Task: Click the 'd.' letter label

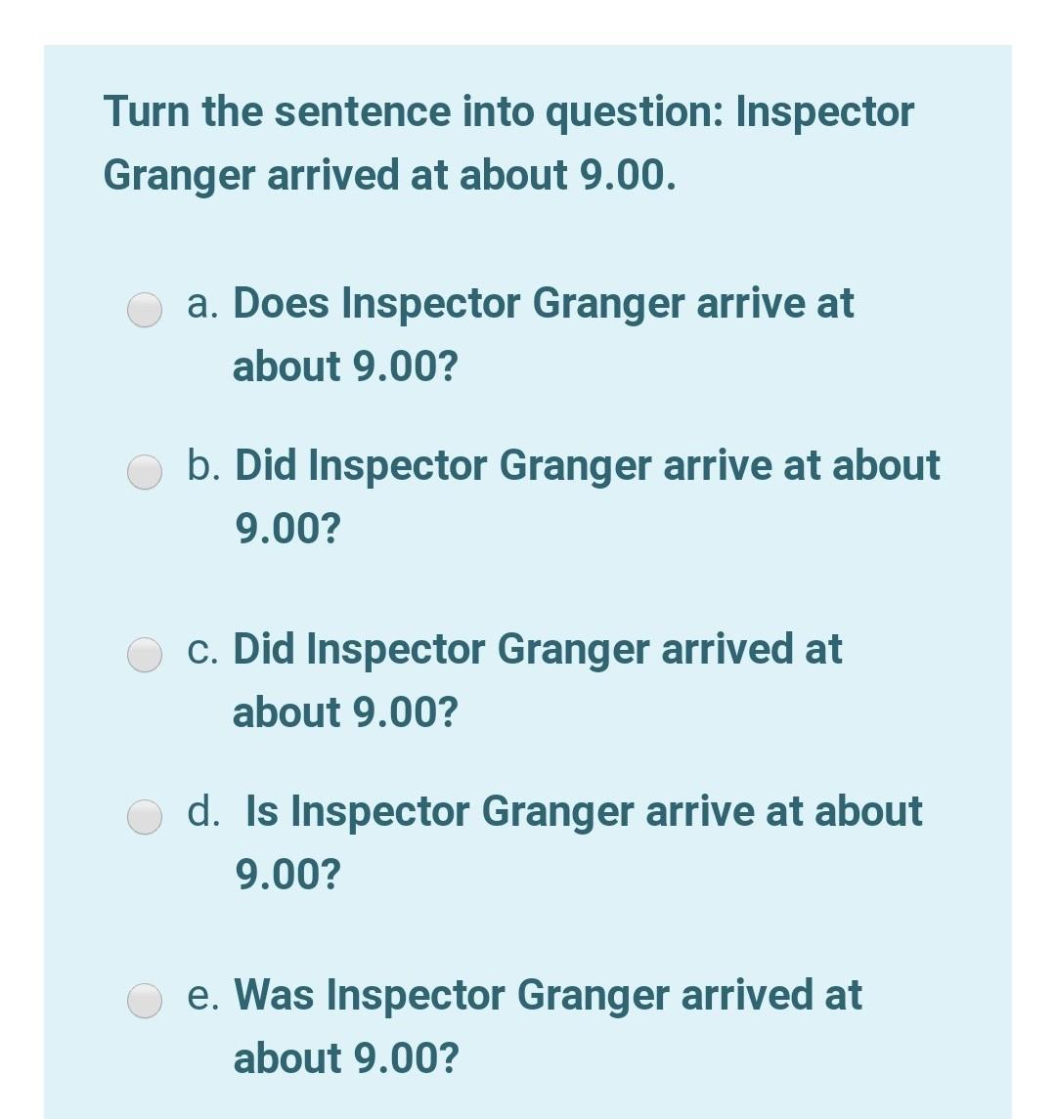Action: pos(205,811)
